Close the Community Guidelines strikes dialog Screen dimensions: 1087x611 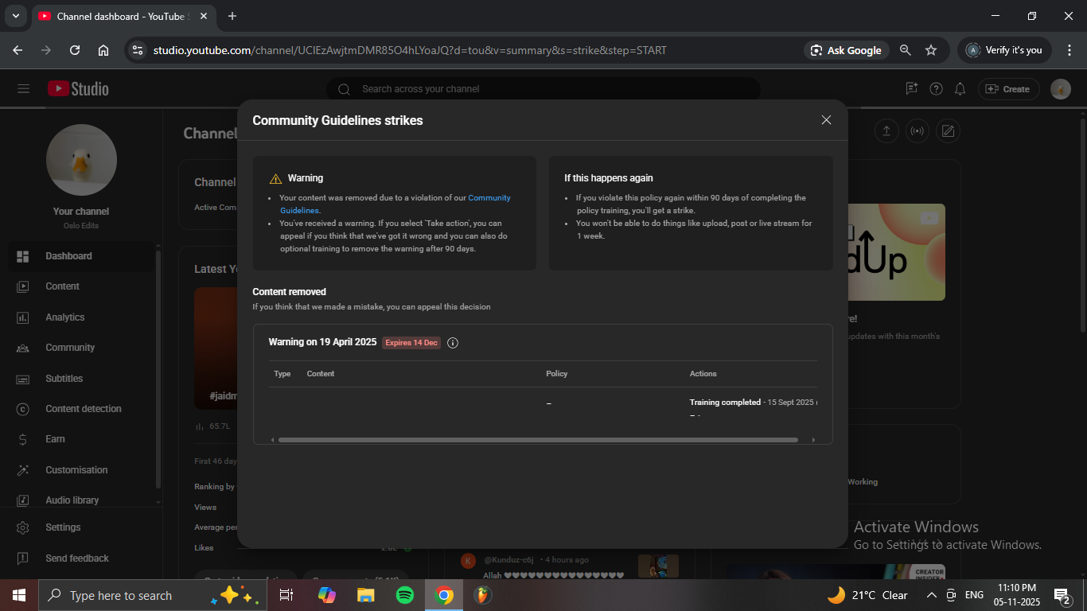point(826,120)
